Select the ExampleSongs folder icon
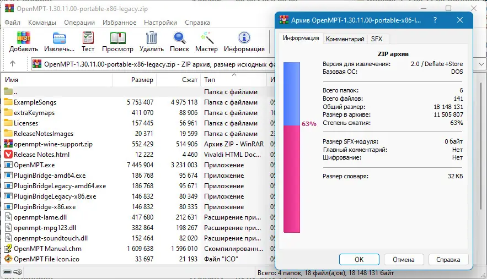 pyautogui.click(x=8, y=102)
